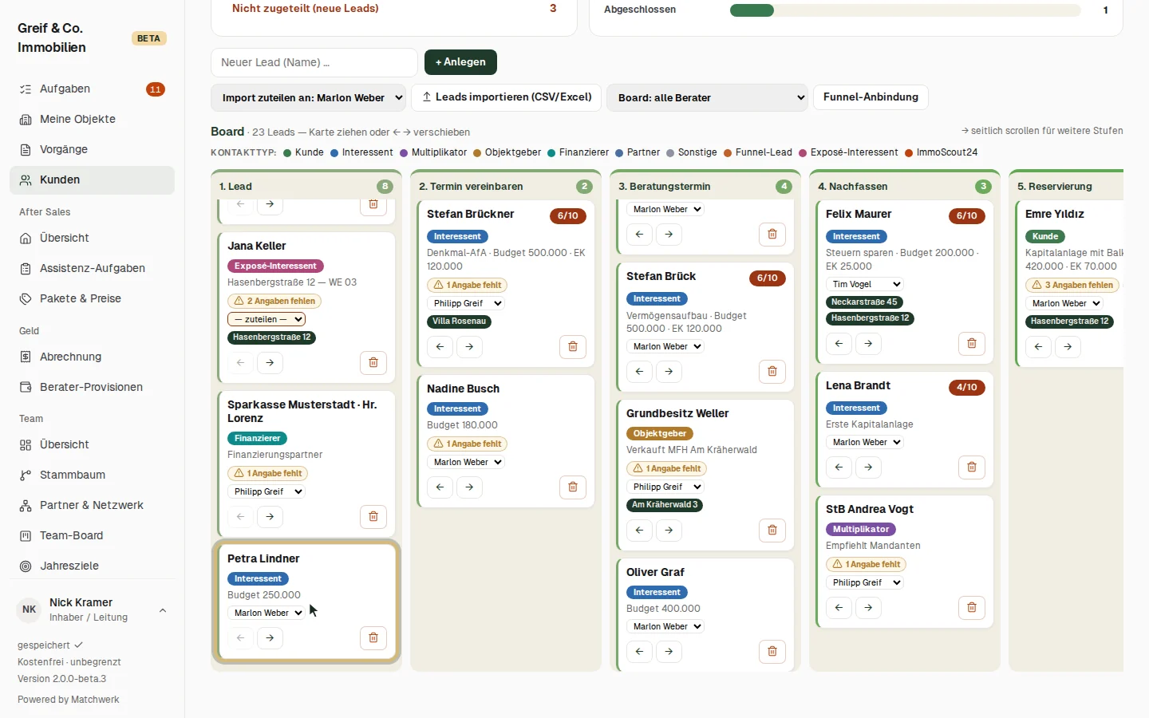The height and width of the screenshot is (718, 1149).
Task: Delete the Grundbesitz Weller card
Action: pos(772,530)
